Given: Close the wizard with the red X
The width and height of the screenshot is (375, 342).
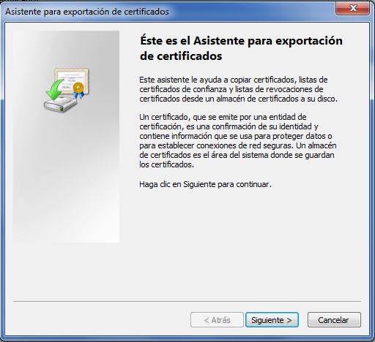Looking at the screenshot, I should coord(352,9).
